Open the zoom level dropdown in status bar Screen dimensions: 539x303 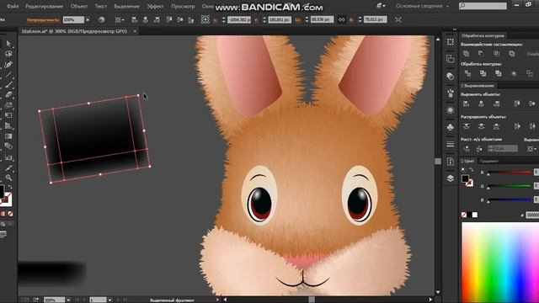click(x=68, y=300)
